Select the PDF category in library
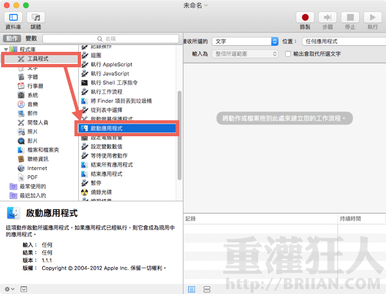386x294 pixels. click(32, 177)
